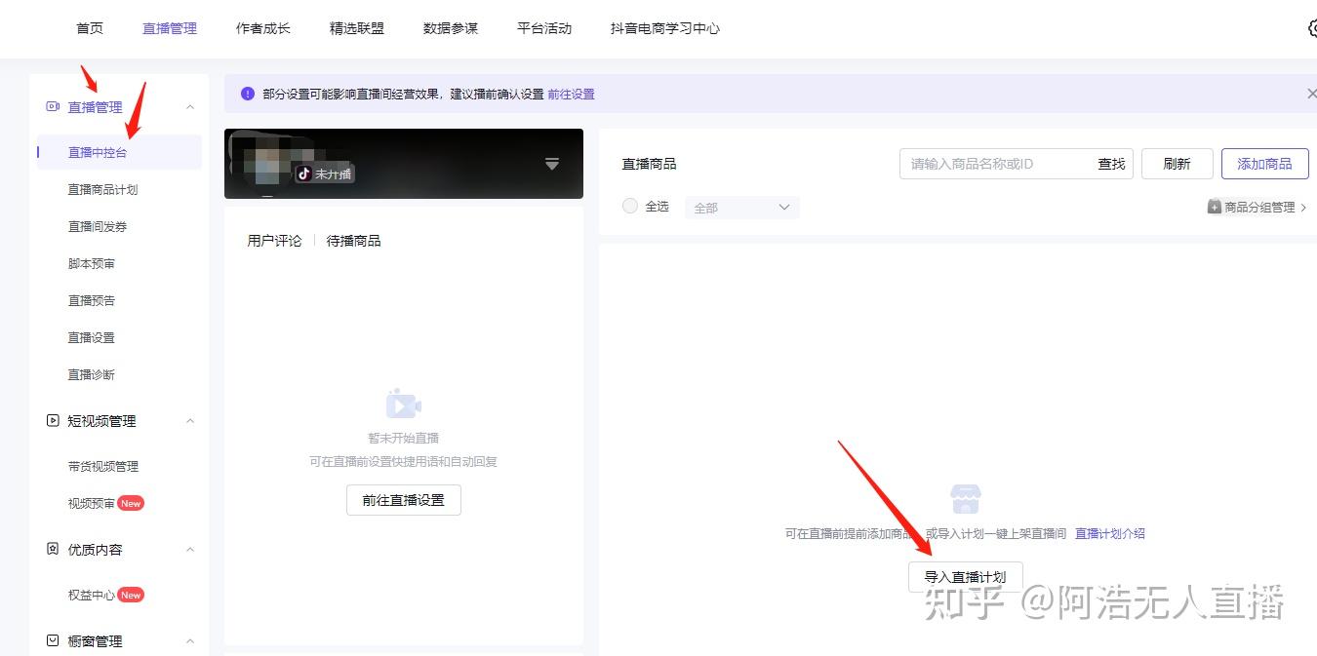This screenshot has height=656, width=1317.
Task: Click the settings gear icon at top right
Action: pyautogui.click(x=1312, y=28)
